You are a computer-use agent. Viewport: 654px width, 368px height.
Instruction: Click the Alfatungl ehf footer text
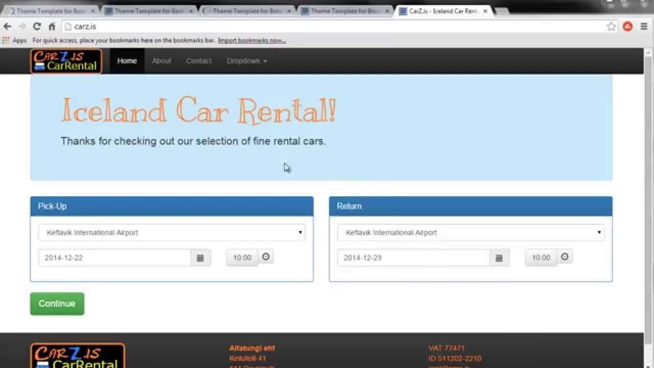point(252,348)
